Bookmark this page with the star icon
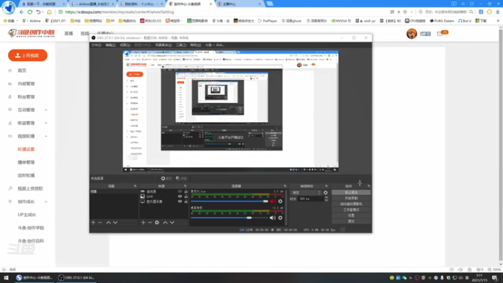The image size is (503, 283). click(405, 12)
